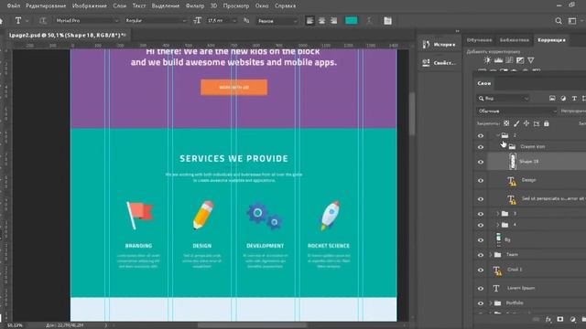Open layer blend mode dropdown
586x329 pixels.
pyautogui.click(x=516, y=111)
